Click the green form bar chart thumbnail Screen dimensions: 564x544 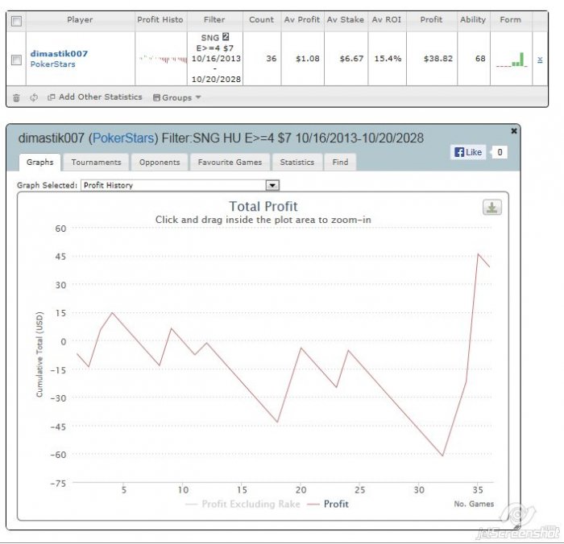click(511, 60)
